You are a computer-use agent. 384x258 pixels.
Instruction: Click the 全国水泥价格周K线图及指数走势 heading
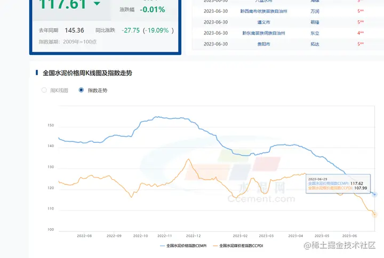[87, 73]
